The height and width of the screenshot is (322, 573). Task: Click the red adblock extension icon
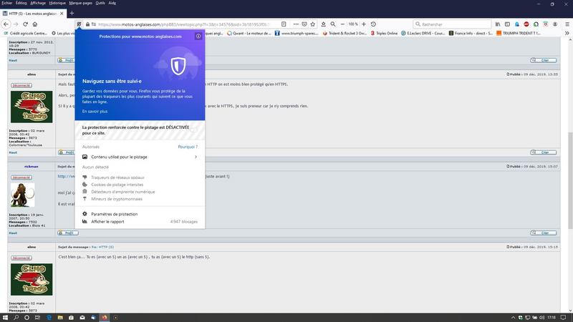click(526, 24)
